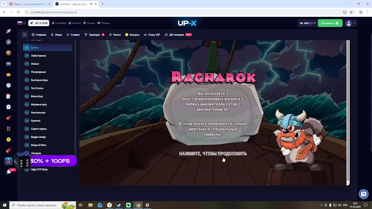Open Стать VIP in the navigation bar

[152, 35]
